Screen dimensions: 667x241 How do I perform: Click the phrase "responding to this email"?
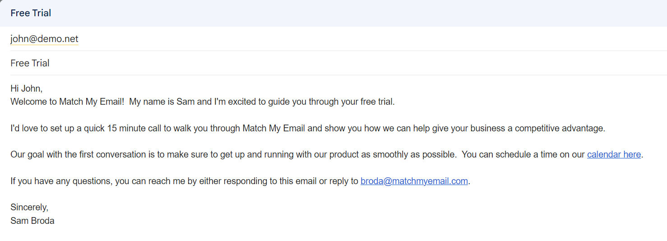258,181
